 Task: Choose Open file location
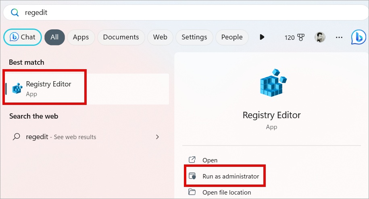coord(227,193)
